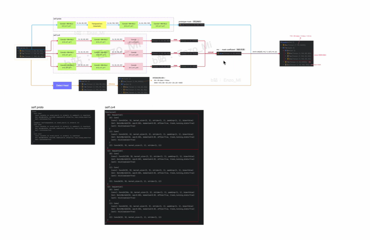Click the mc: mask coefficient (掩码系数) label
370x240 pixels.
click(231, 49)
